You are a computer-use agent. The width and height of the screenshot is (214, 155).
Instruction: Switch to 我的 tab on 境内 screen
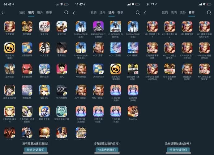[22, 12]
